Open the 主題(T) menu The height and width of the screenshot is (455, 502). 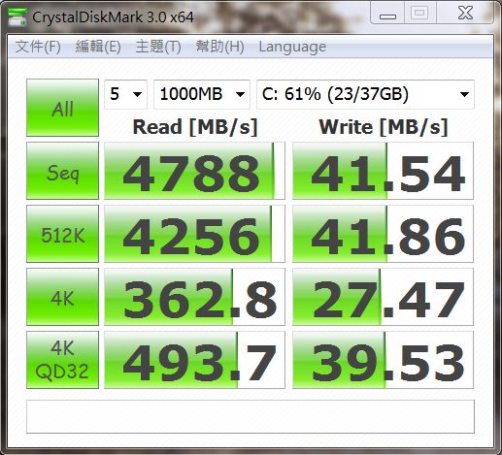(158, 47)
